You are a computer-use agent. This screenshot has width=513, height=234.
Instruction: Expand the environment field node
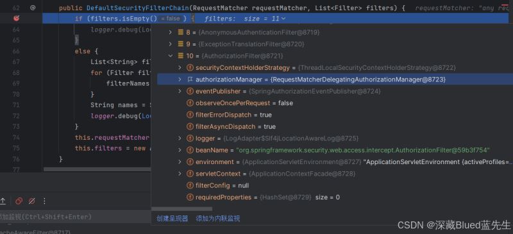[x=180, y=162]
